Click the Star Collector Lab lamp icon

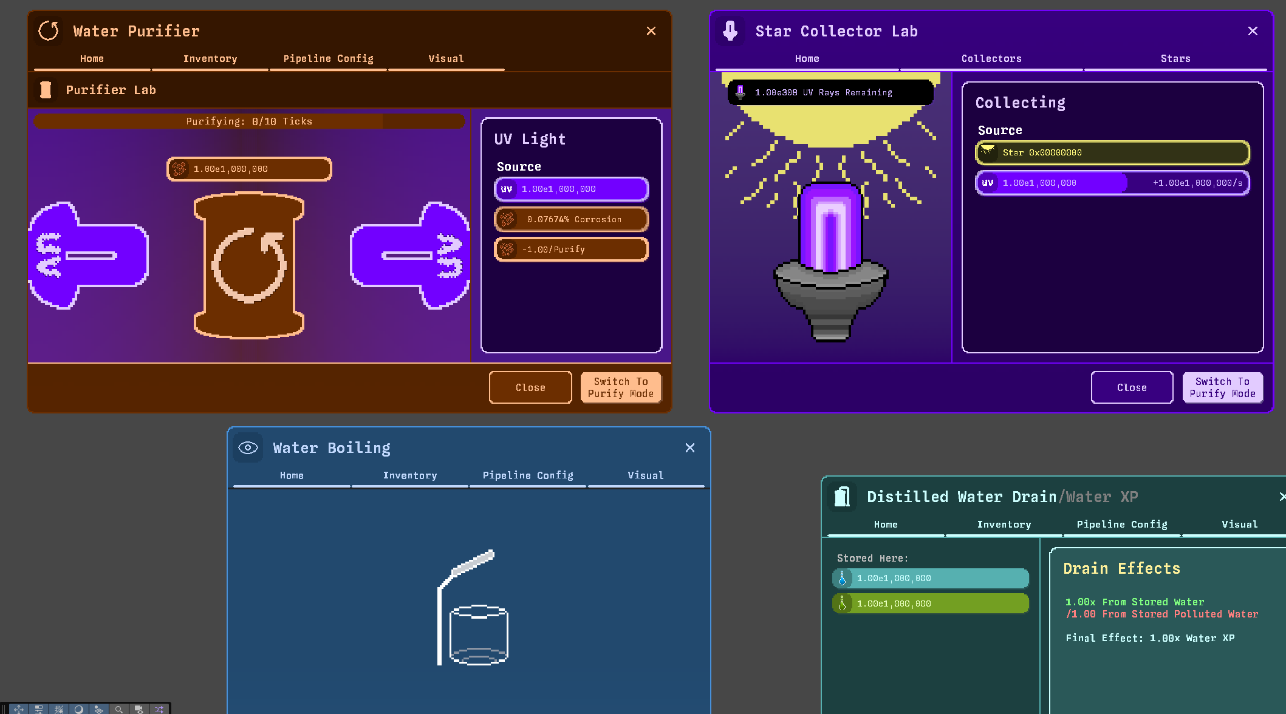click(730, 31)
